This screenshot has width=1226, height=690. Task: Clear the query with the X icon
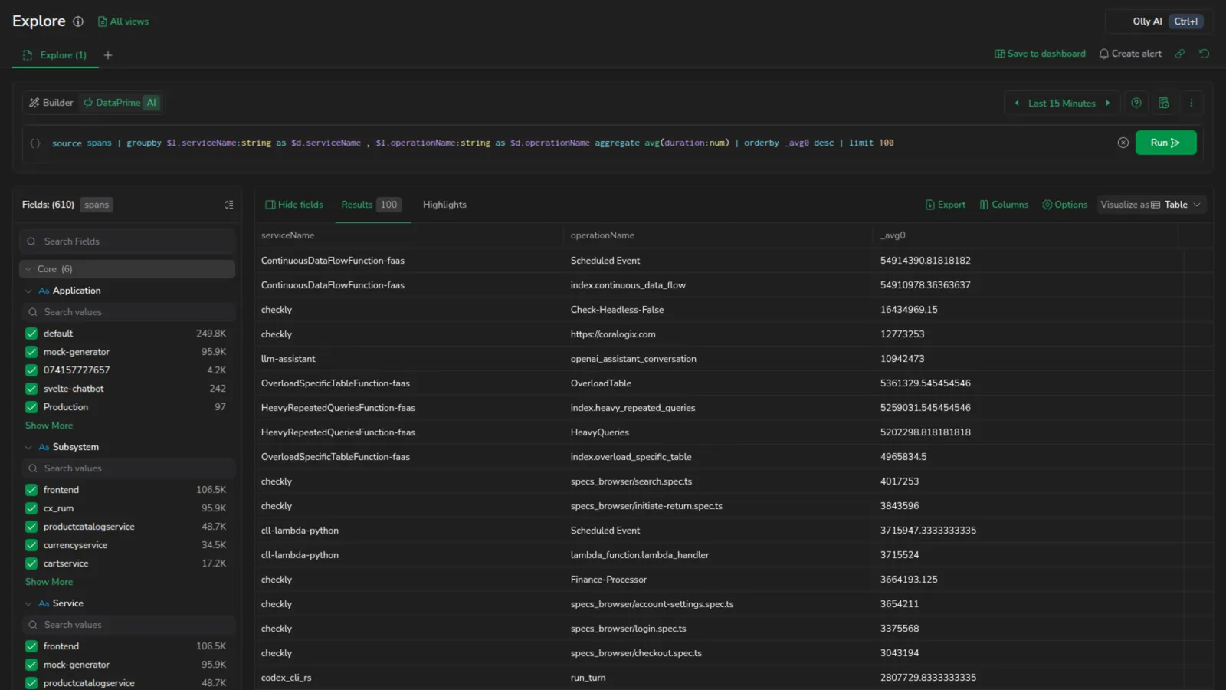tap(1123, 143)
